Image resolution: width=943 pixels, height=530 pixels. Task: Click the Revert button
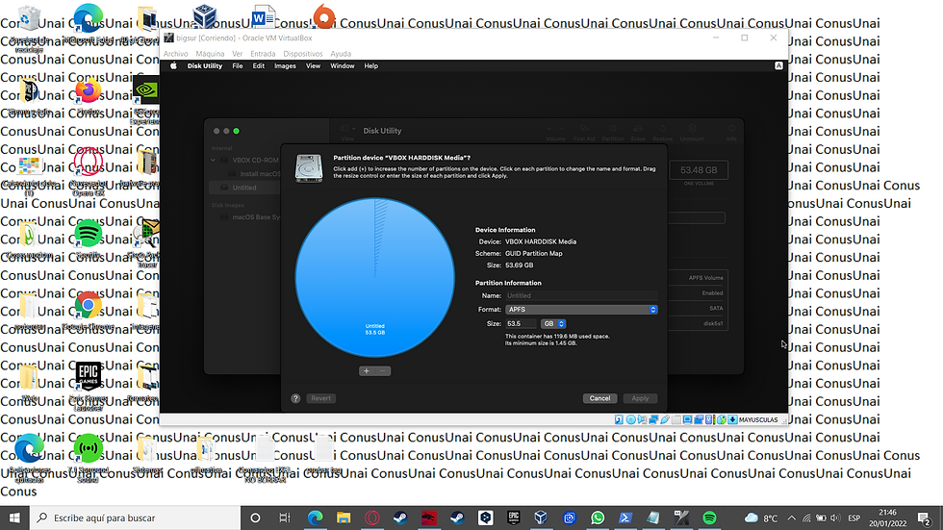point(320,398)
